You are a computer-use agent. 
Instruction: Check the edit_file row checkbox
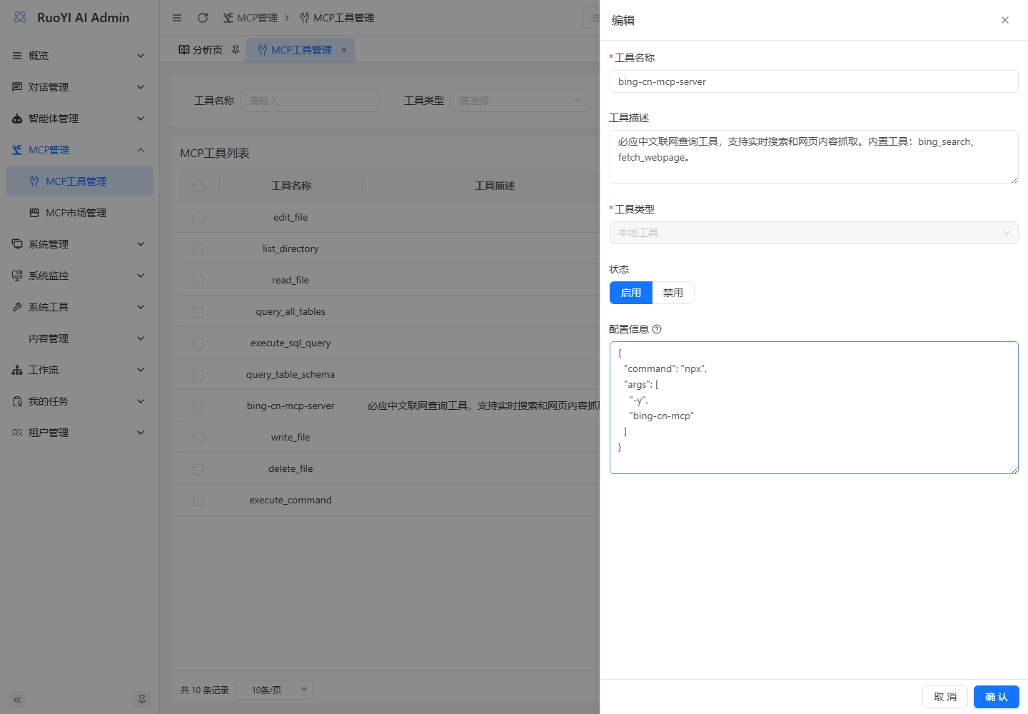pos(198,218)
